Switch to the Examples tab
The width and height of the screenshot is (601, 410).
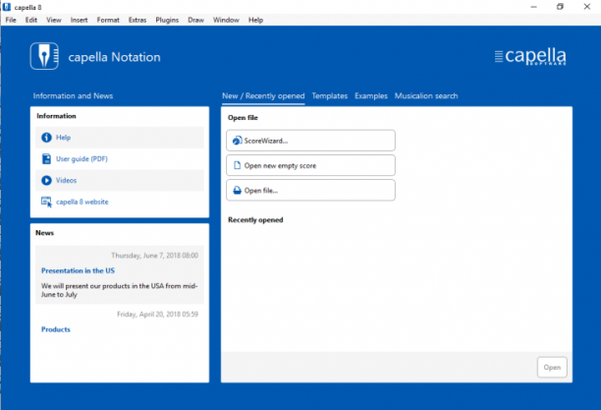coord(371,96)
